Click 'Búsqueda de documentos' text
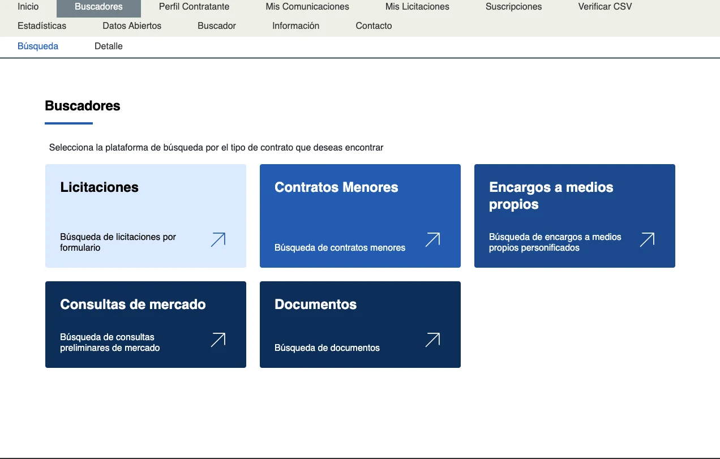 327,348
